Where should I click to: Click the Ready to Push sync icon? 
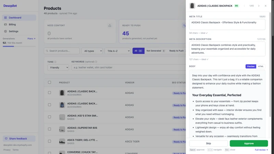click(x=184, y=25)
